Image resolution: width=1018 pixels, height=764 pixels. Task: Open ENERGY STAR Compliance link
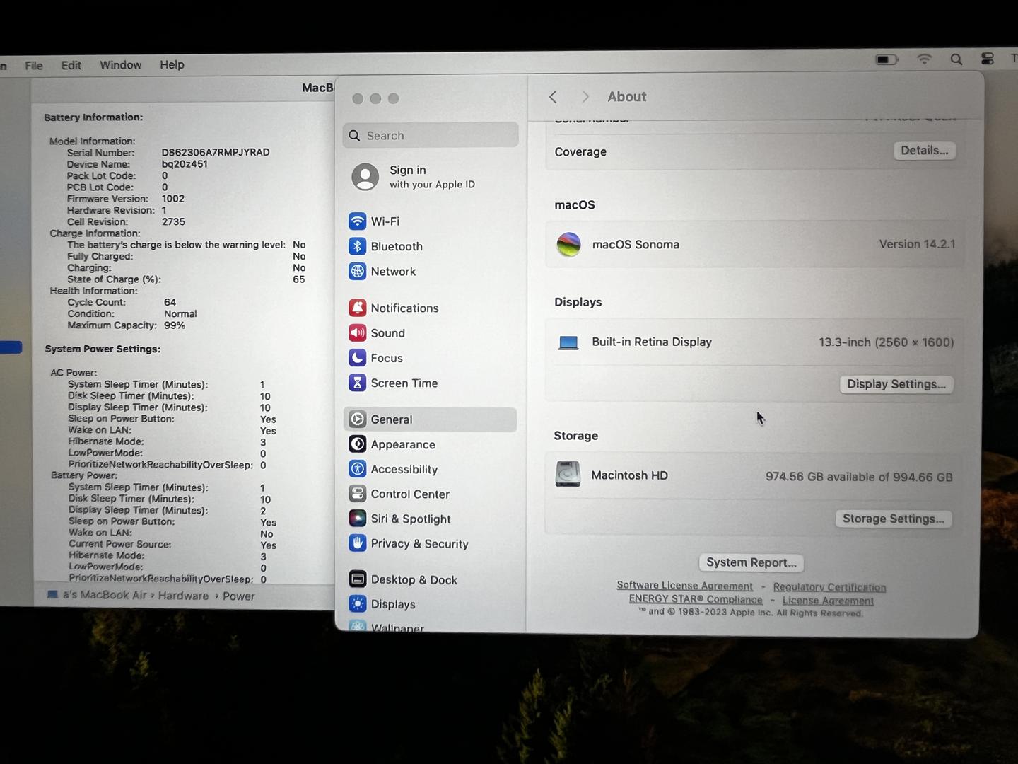pos(696,599)
